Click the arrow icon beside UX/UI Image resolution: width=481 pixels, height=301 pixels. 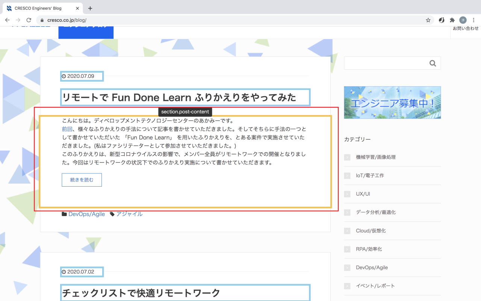(x=347, y=194)
